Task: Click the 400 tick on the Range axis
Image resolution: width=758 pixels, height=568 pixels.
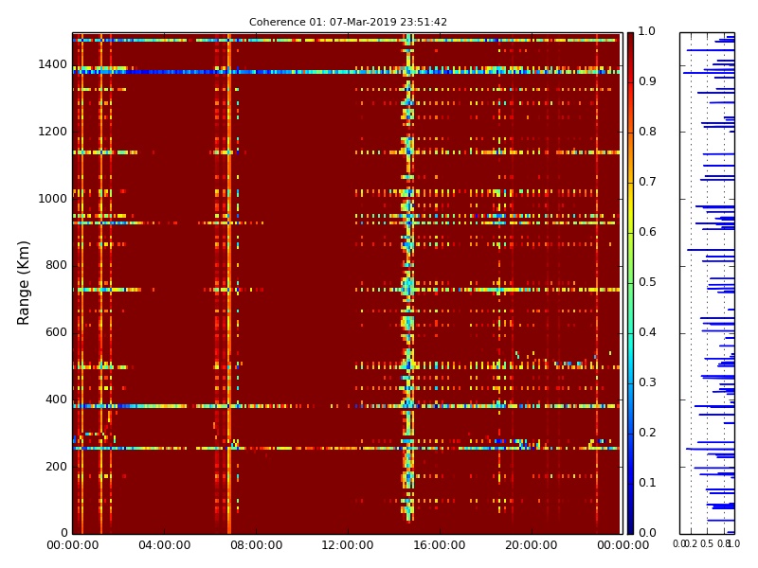Action: pos(56,399)
